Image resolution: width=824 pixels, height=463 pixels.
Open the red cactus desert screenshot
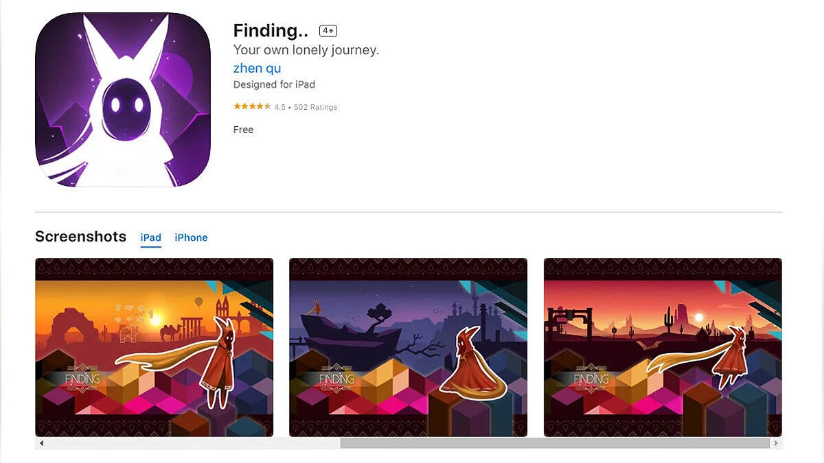click(663, 347)
